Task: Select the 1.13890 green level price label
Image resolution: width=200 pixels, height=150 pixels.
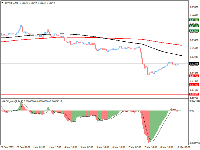Action: pos(194,31)
